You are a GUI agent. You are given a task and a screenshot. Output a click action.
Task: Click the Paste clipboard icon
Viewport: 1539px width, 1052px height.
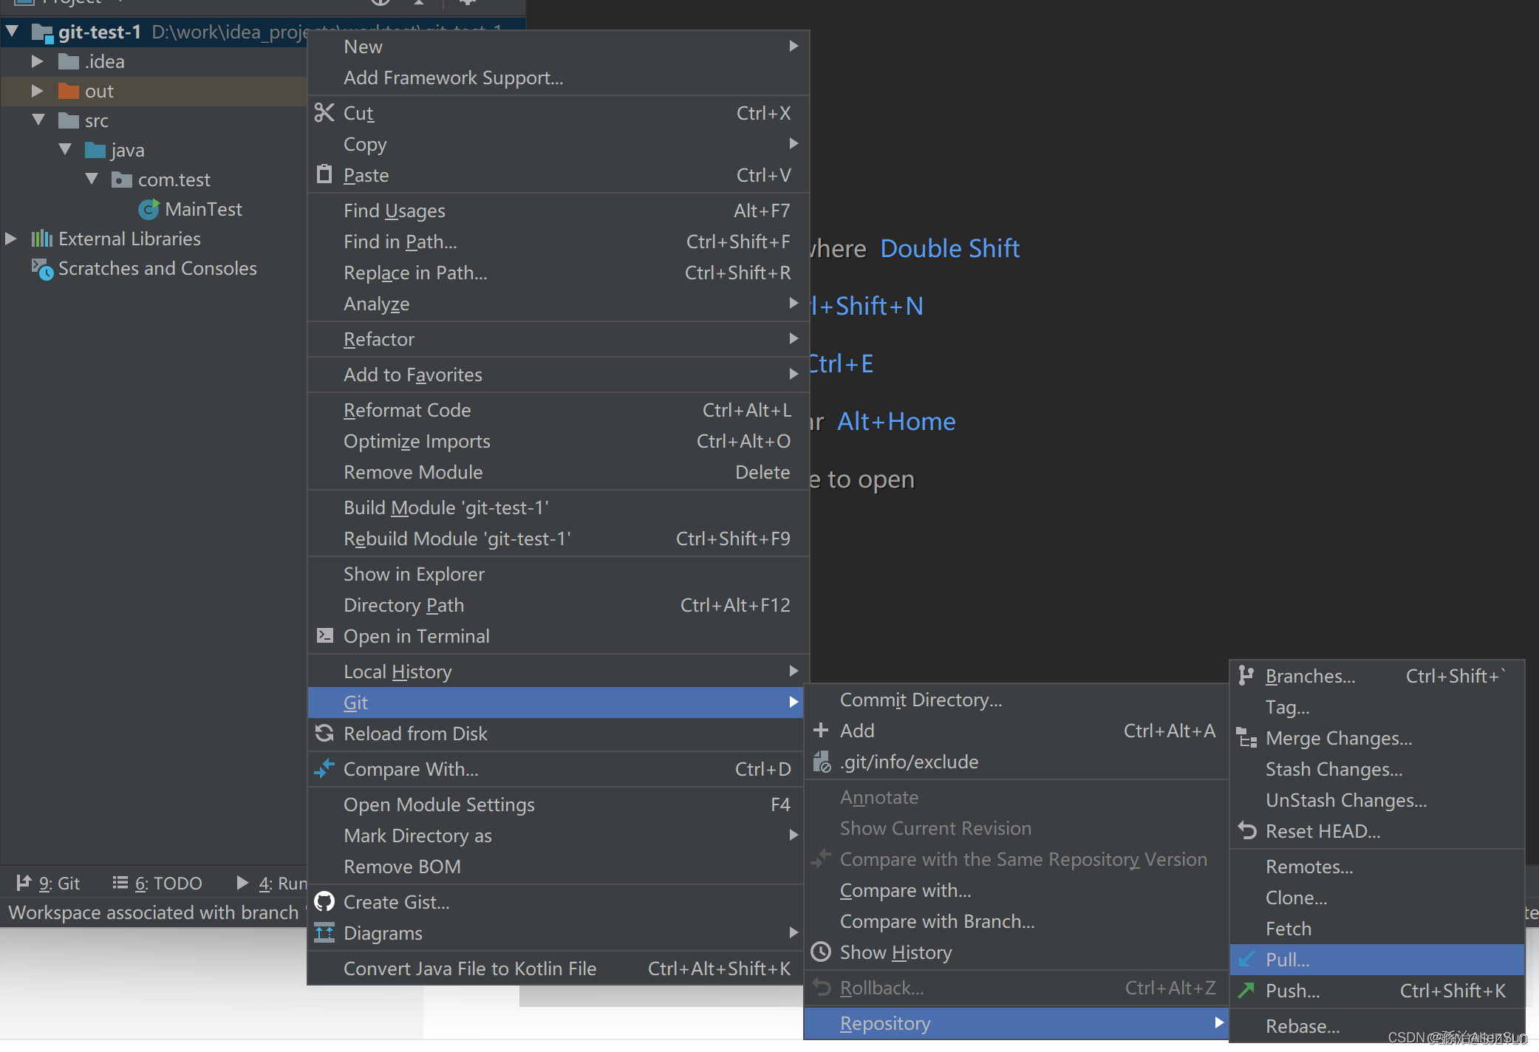324,174
